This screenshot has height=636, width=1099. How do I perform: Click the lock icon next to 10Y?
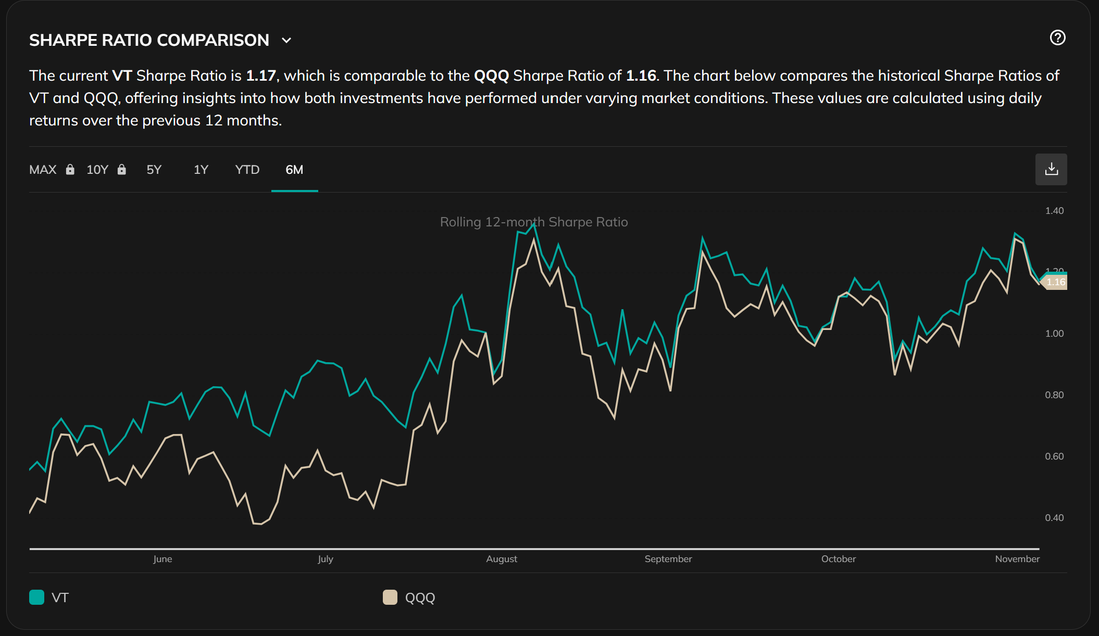(x=122, y=170)
